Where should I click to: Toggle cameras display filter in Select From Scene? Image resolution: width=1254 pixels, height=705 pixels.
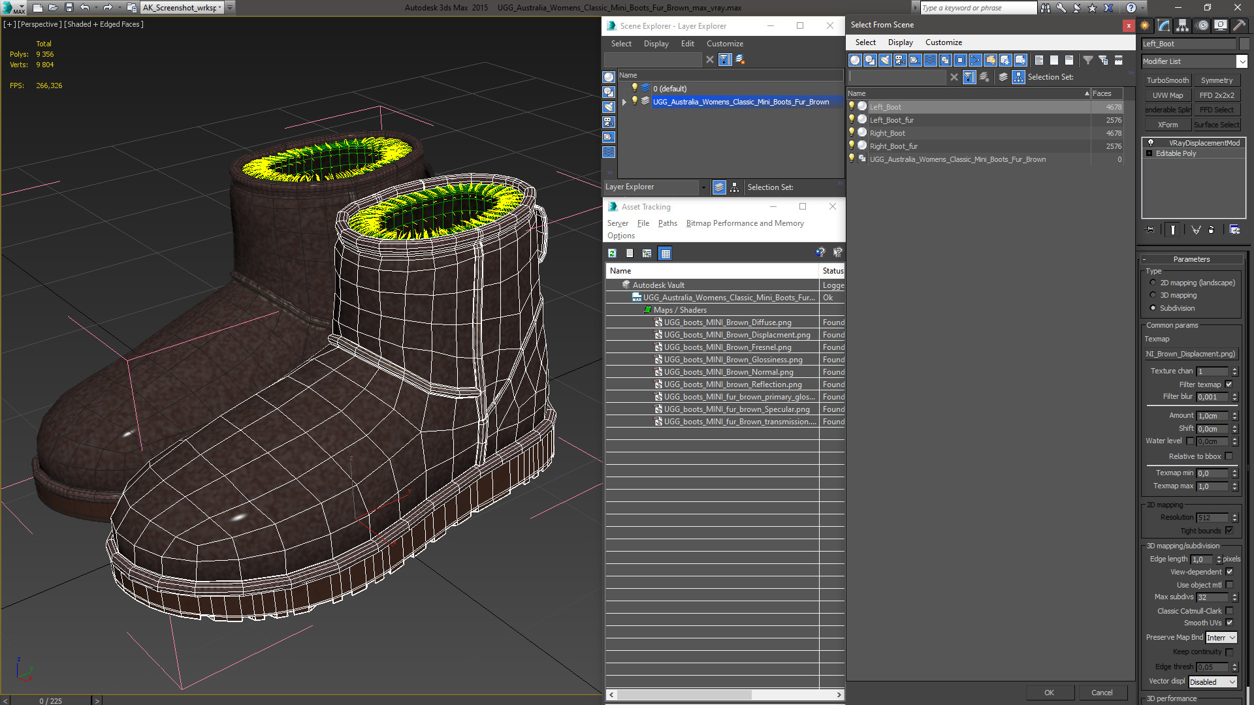(x=900, y=60)
